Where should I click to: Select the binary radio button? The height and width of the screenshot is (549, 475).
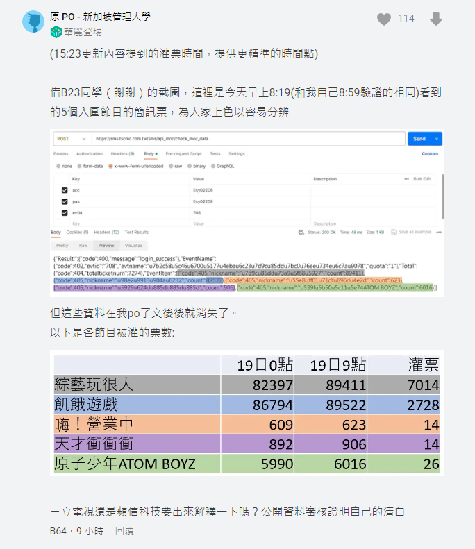point(190,166)
